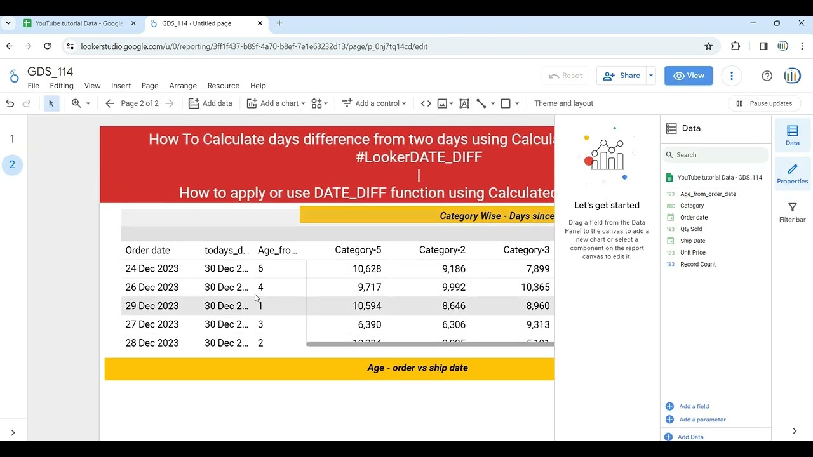Switch to the YouTube tutorial Data browser tab
This screenshot has width=813, height=457.
[79, 23]
